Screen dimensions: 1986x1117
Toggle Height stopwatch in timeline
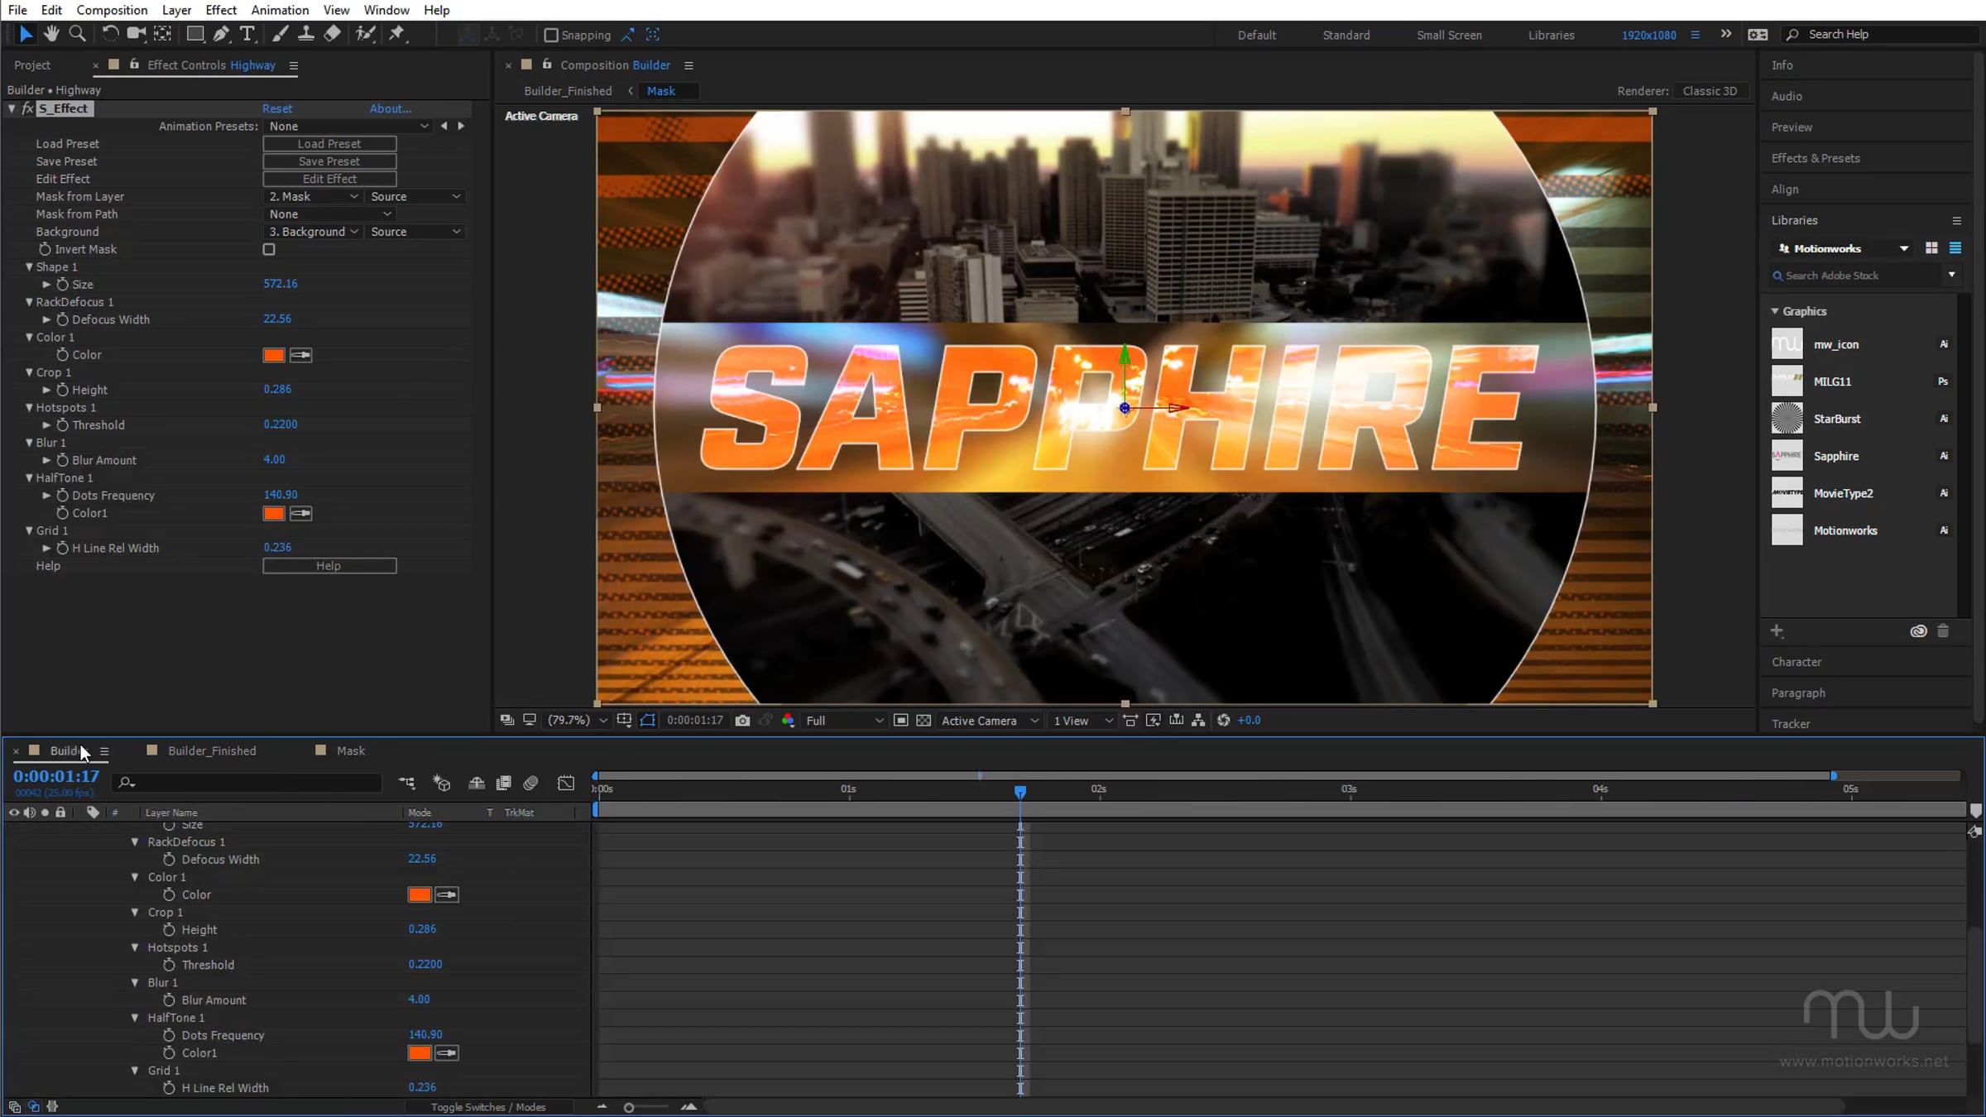[169, 929]
